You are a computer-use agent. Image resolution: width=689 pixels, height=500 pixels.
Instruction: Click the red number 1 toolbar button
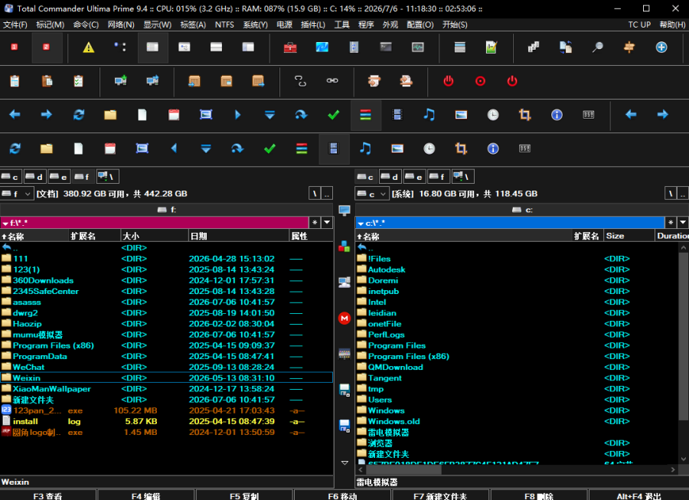[15, 47]
